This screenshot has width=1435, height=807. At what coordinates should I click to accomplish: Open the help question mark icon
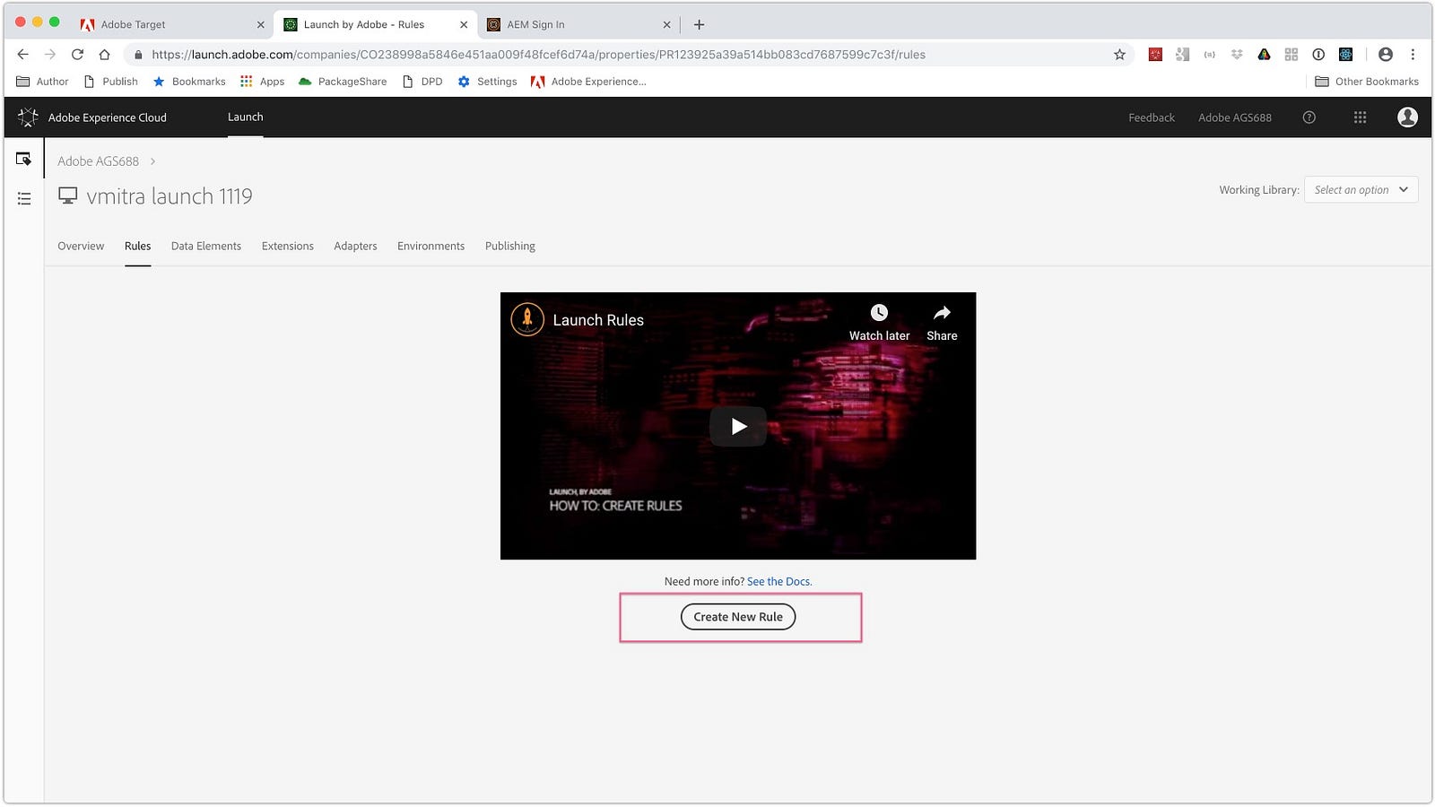[1309, 117]
